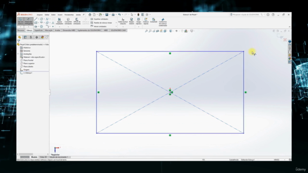Switch to Suplementos do SOLIDWORKS tab

coord(89,30)
